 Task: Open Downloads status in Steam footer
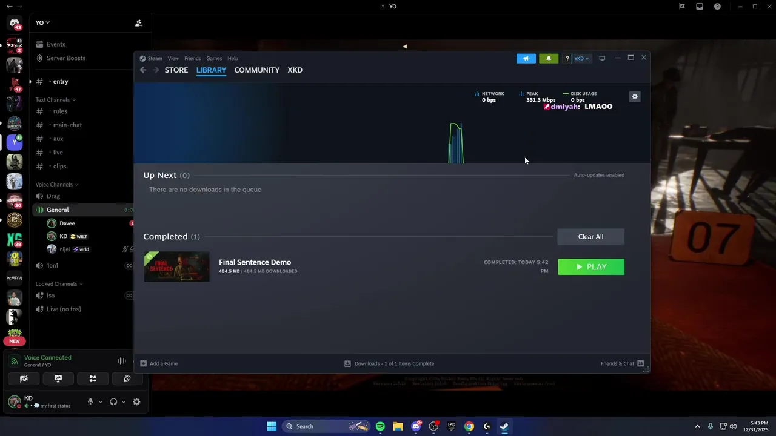coord(389,363)
